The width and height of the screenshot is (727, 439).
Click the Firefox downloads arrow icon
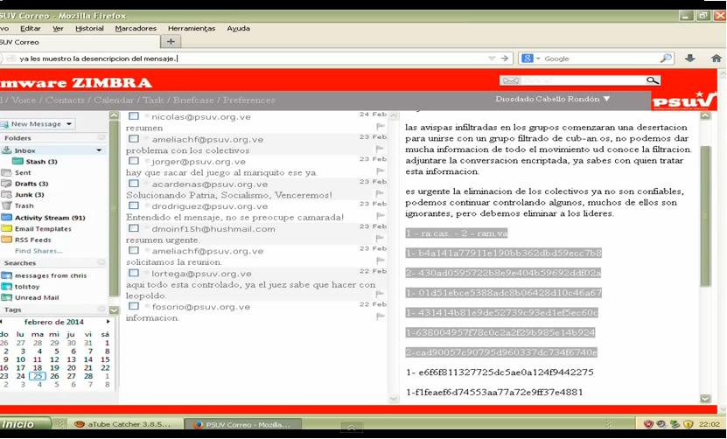click(690, 59)
